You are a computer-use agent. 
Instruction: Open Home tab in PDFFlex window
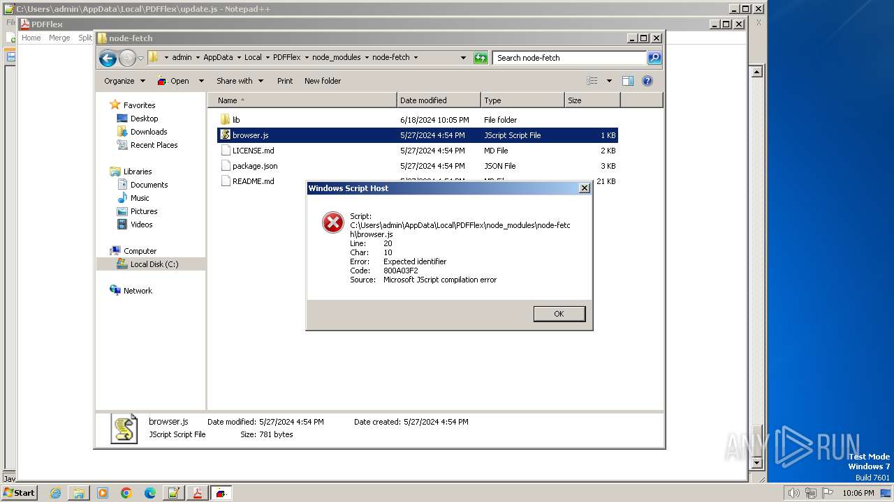[x=31, y=38]
